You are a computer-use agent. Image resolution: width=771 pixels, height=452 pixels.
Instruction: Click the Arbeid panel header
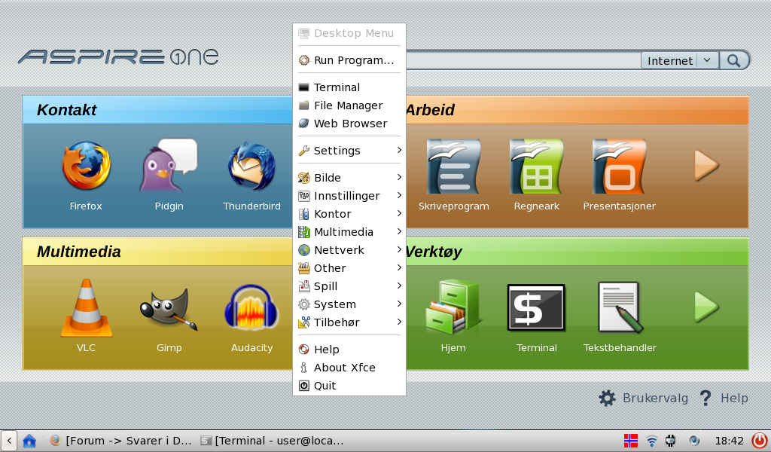[x=577, y=110]
